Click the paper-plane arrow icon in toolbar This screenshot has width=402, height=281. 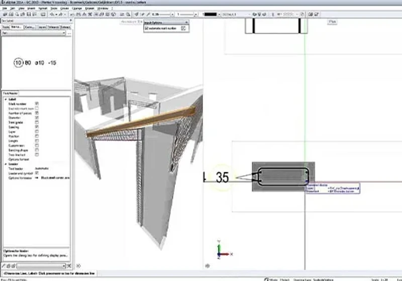(x=137, y=15)
